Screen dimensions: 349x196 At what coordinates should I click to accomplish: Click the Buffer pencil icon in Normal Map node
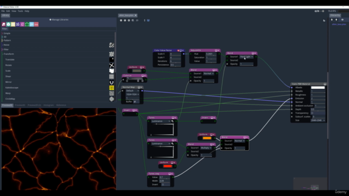tap(135, 102)
